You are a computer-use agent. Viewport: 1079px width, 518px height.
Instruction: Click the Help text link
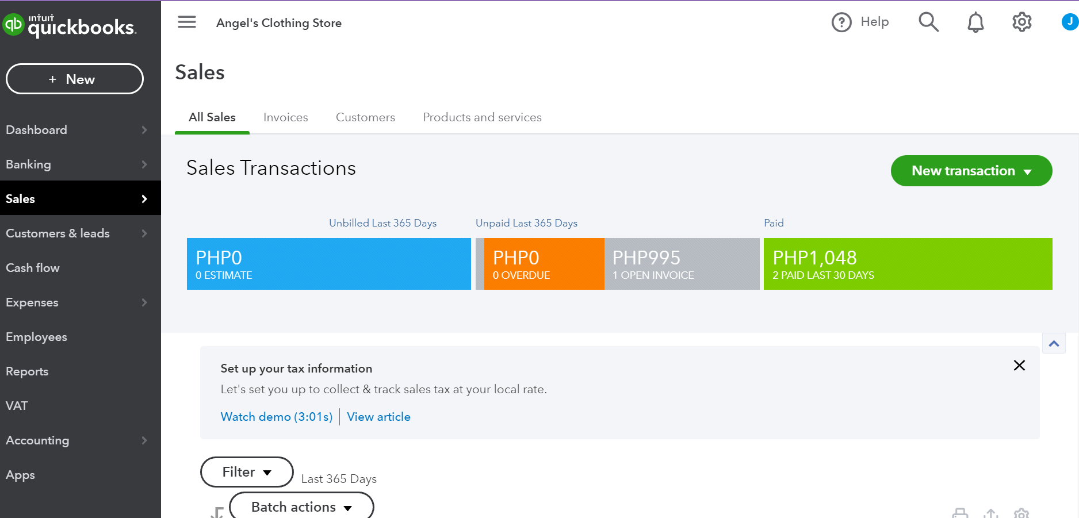pyautogui.click(x=874, y=22)
